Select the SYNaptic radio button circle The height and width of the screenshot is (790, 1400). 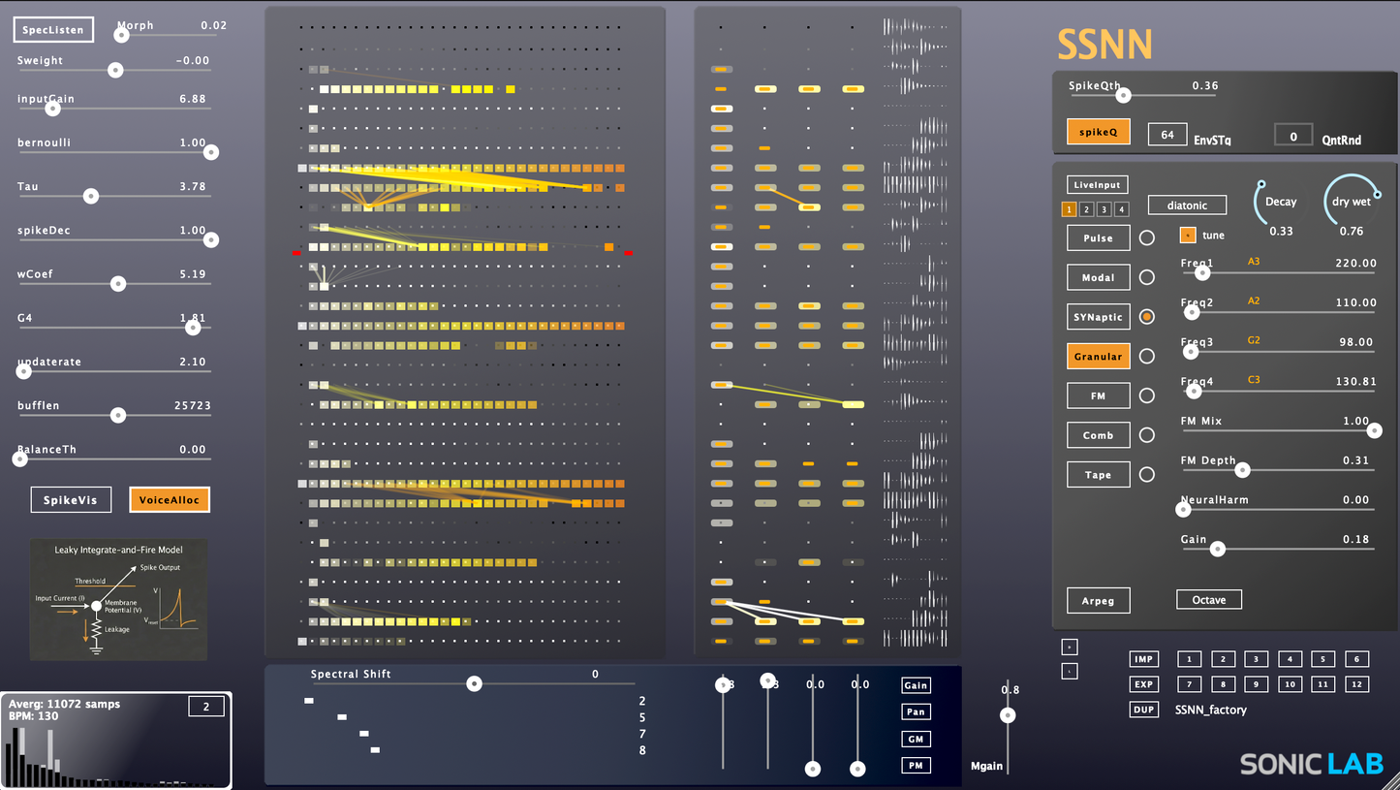pyautogui.click(x=1147, y=317)
